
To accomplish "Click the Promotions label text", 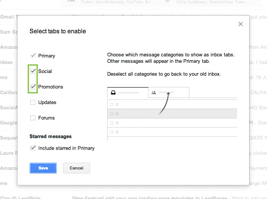I will pyautogui.click(x=51, y=87).
